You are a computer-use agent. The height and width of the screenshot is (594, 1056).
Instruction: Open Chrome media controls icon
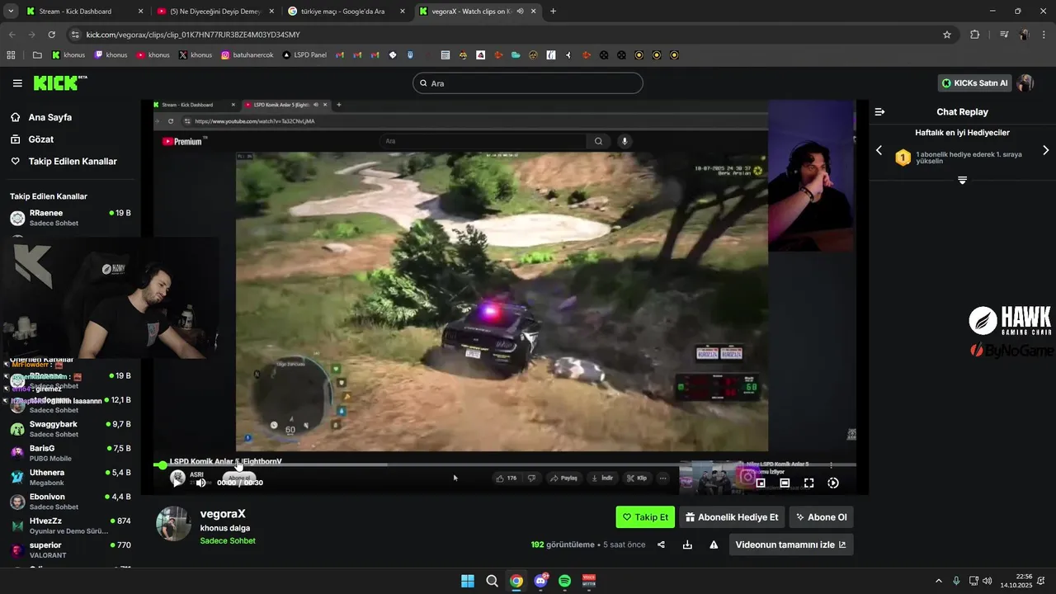point(1004,35)
